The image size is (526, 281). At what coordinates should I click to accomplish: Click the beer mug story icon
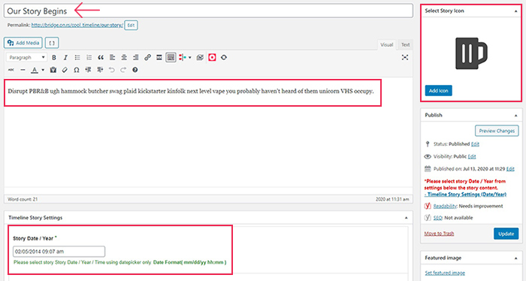[471, 53]
